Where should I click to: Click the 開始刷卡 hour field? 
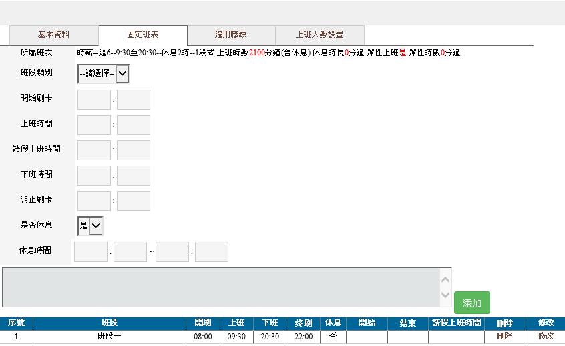pyautogui.click(x=94, y=100)
